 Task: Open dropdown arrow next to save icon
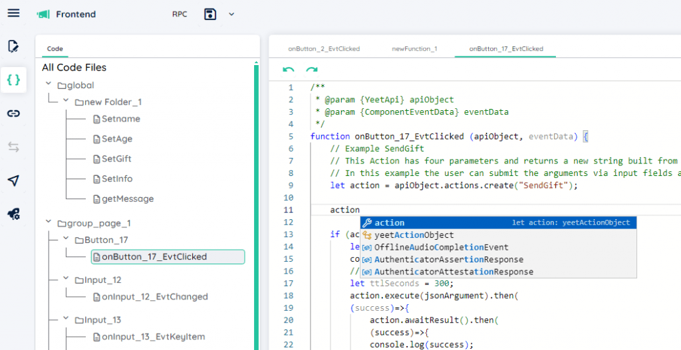point(231,14)
